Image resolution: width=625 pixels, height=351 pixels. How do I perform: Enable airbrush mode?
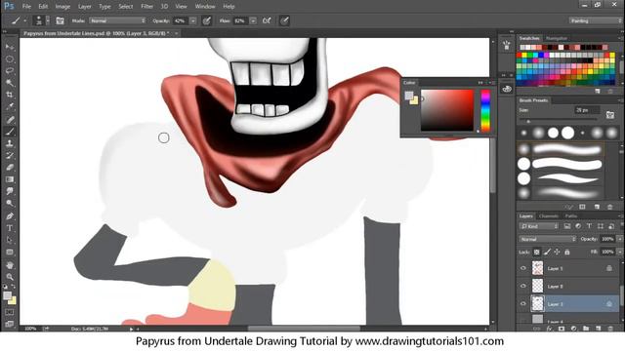coord(267,20)
